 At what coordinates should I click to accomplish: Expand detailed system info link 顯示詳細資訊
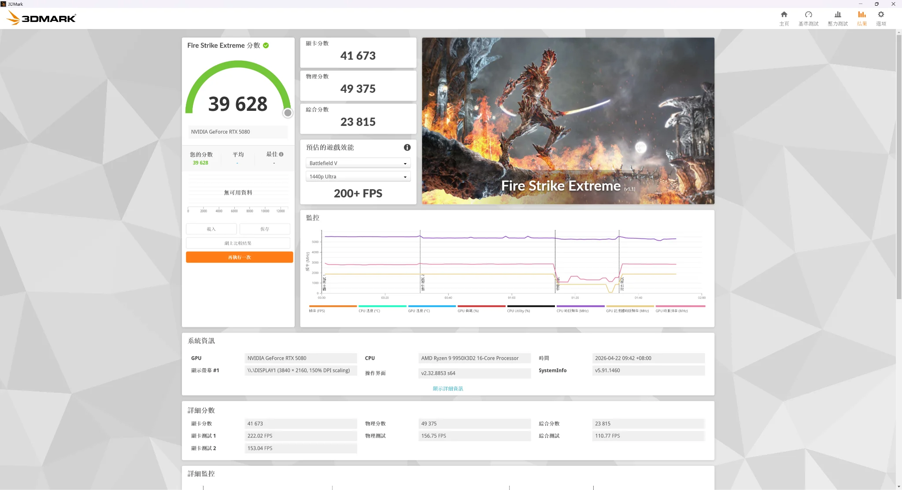click(x=447, y=388)
